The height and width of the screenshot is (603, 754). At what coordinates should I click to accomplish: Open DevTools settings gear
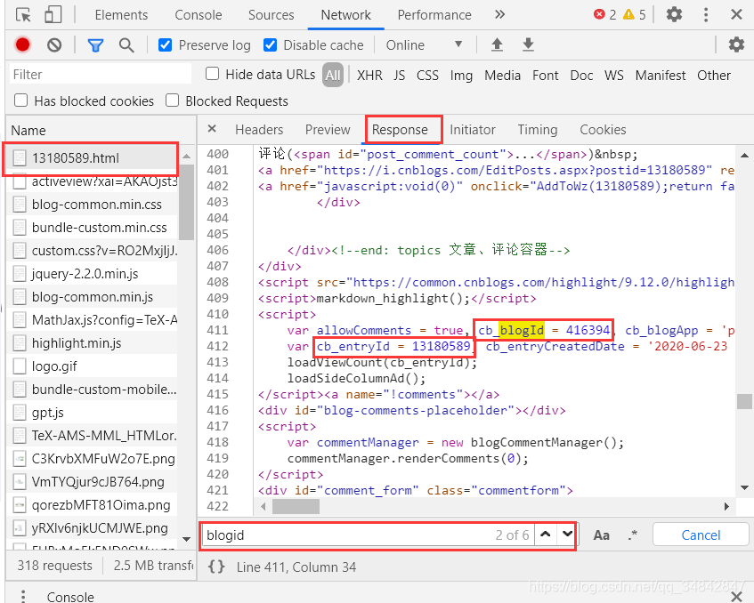click(674, 14)
